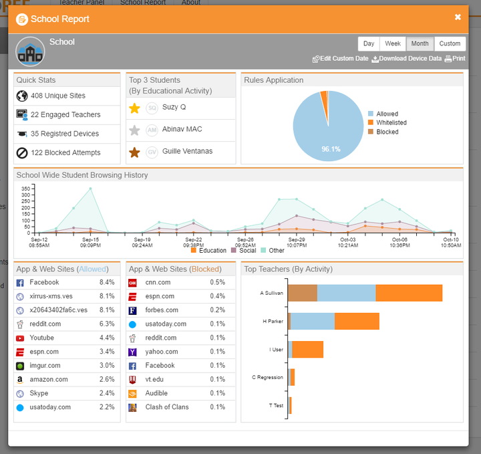
Task: Print the school report
Action: [x=454, y=59]
